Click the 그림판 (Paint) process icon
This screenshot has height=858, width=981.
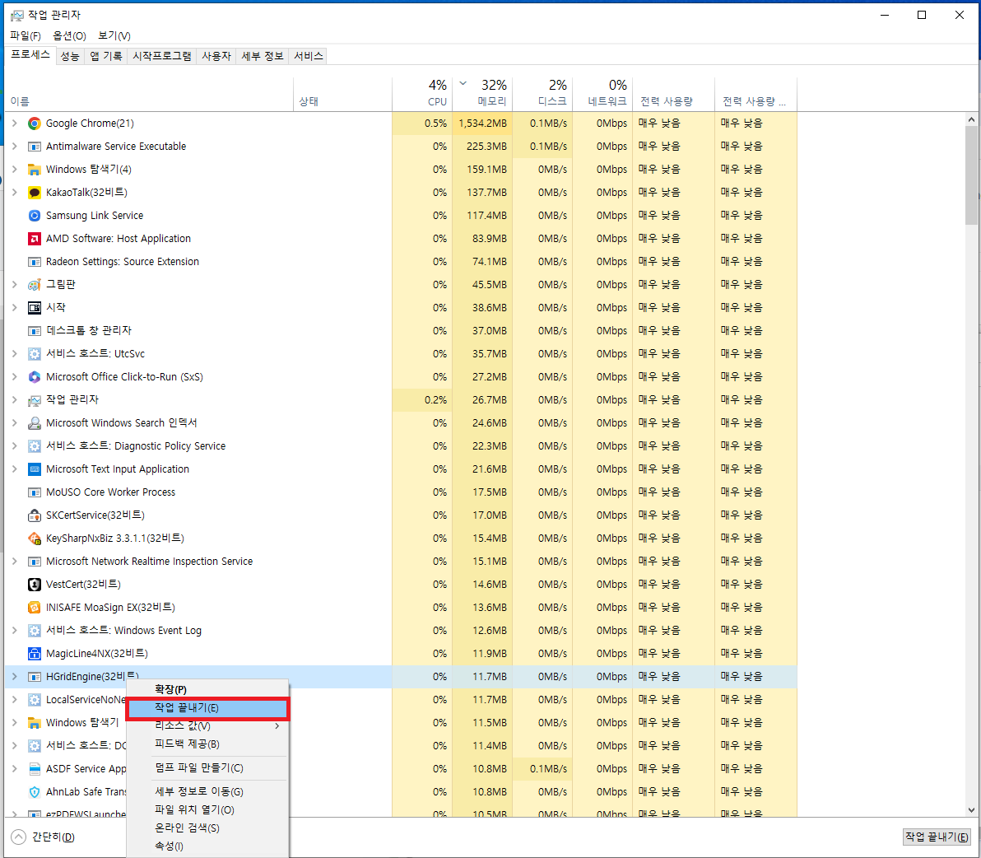click(33, 284)
